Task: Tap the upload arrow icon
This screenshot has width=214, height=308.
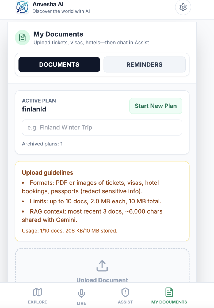Action: tap(102, 266)
